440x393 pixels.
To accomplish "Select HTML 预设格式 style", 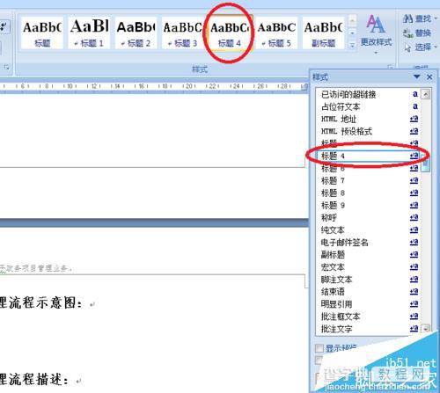I will pyautogui.click(x=369, y=131).
